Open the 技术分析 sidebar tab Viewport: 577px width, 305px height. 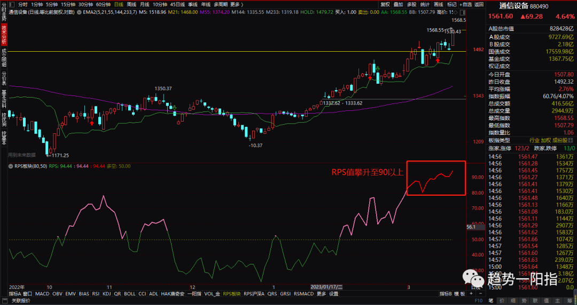click(4, 35)
